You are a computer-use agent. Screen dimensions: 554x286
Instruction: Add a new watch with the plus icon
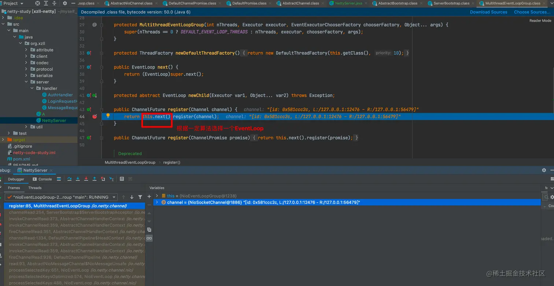pos(149,196)
